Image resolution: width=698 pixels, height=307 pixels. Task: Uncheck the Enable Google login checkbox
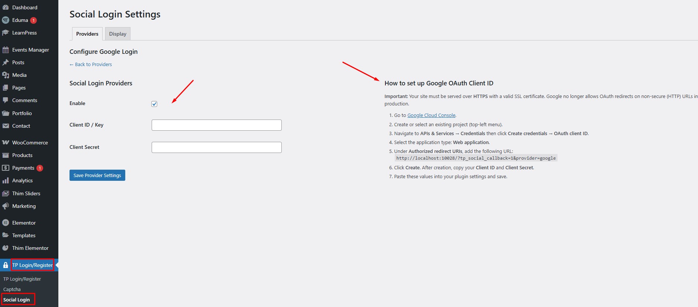(154, 104)
